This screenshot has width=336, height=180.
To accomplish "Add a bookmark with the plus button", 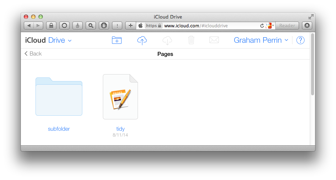I will tap(131, 26).
